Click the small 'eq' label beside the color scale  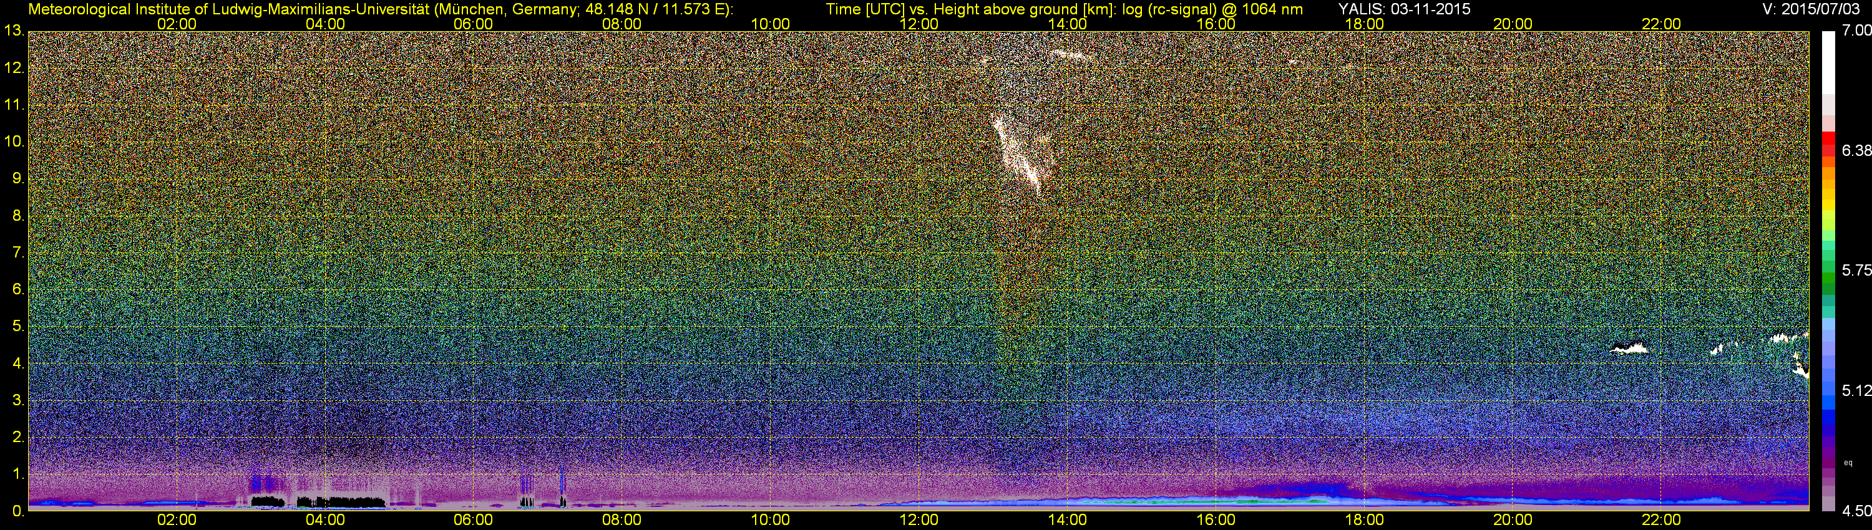pos(1849,463)
